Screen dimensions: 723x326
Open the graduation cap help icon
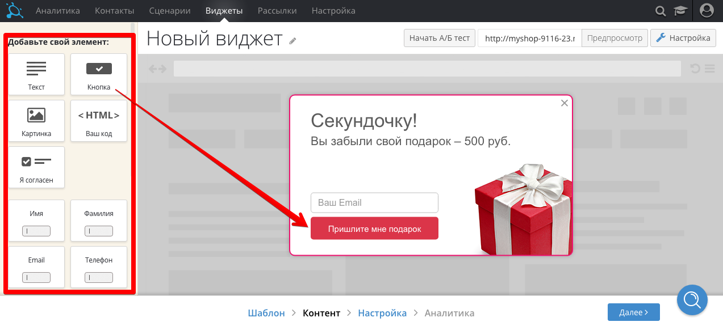tap(679, 11)
